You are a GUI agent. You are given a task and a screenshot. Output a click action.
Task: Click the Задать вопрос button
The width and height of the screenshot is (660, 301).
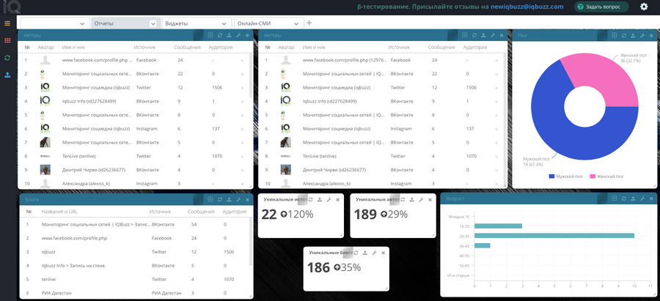[601, 7]
